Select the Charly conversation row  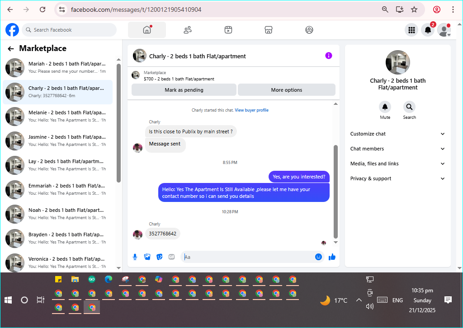click(x=58, y=92)
